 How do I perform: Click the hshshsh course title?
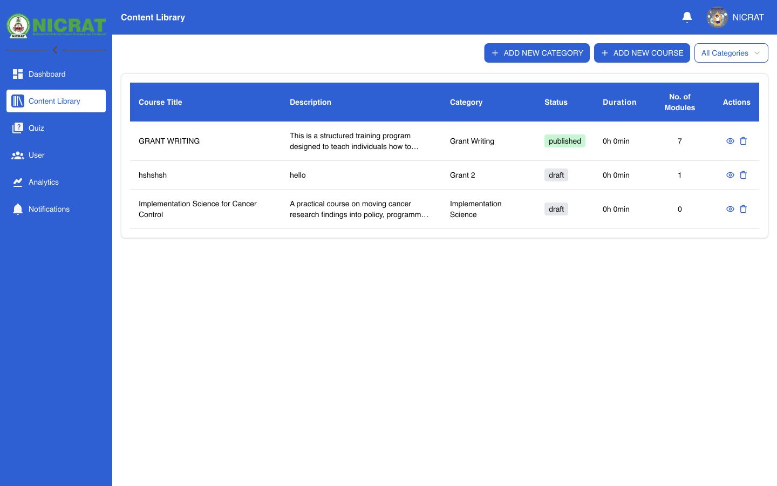153,175
